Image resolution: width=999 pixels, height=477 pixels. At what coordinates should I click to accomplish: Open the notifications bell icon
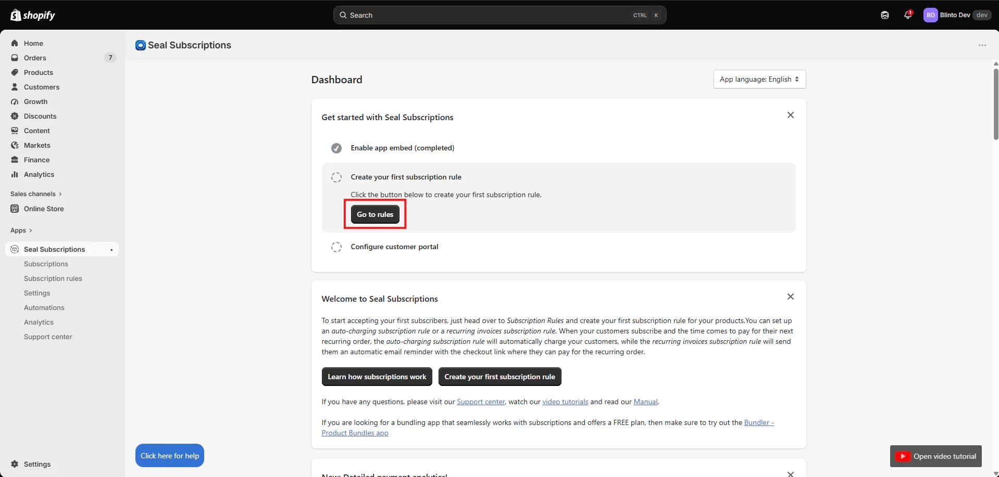click(908, 15)
